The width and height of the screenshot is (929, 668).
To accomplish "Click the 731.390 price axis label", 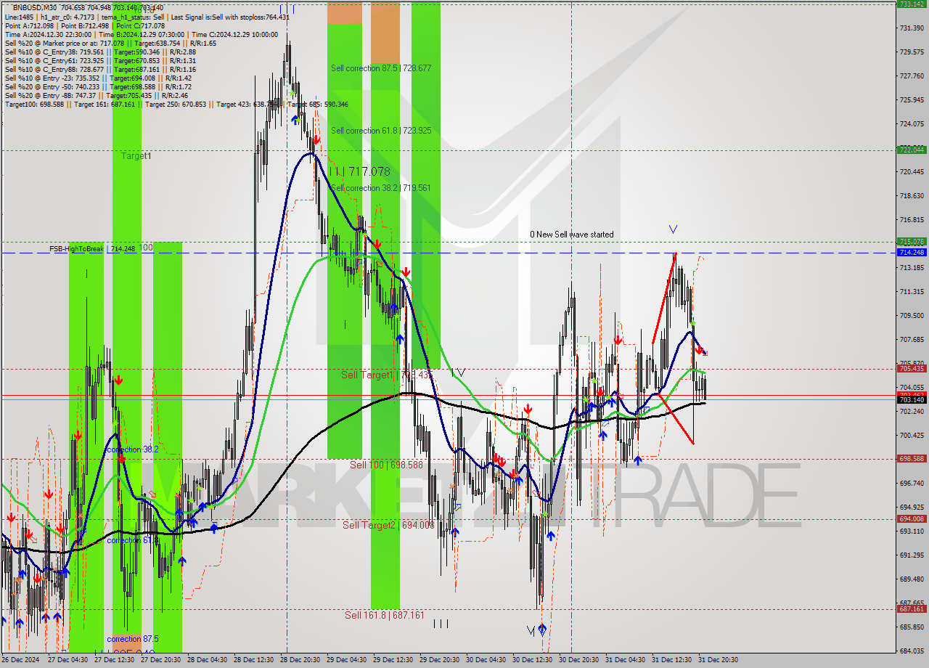I will click(x=912, y=28).
